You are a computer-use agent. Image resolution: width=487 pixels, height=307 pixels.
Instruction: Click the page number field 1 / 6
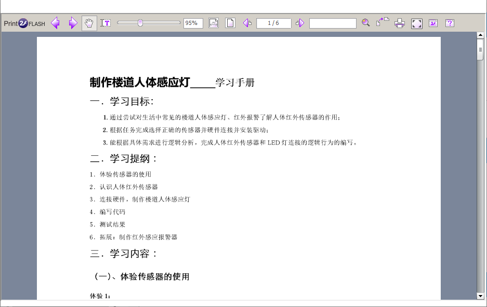(273, 23)
